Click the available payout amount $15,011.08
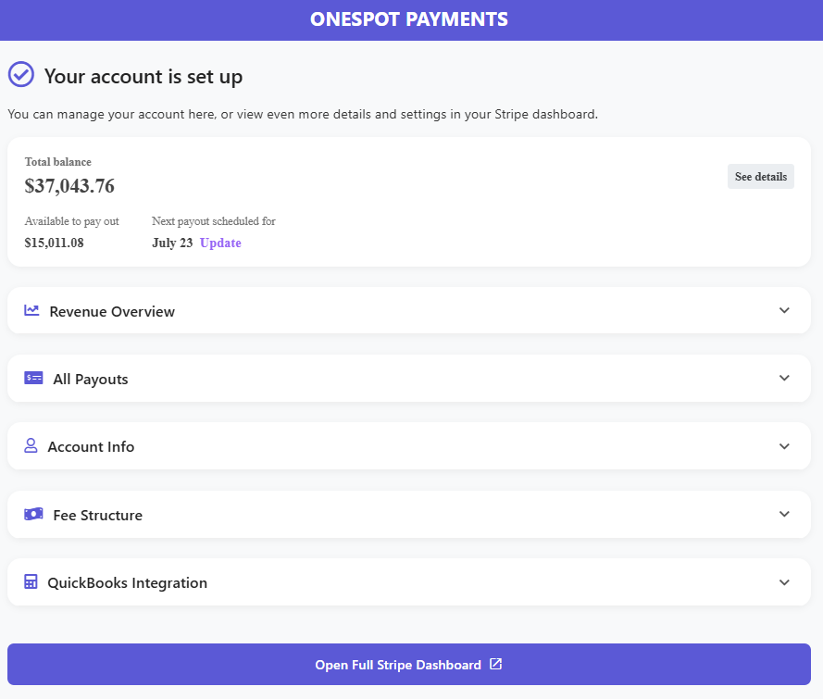This screenshot has height=699, width=823. point(54,243)
